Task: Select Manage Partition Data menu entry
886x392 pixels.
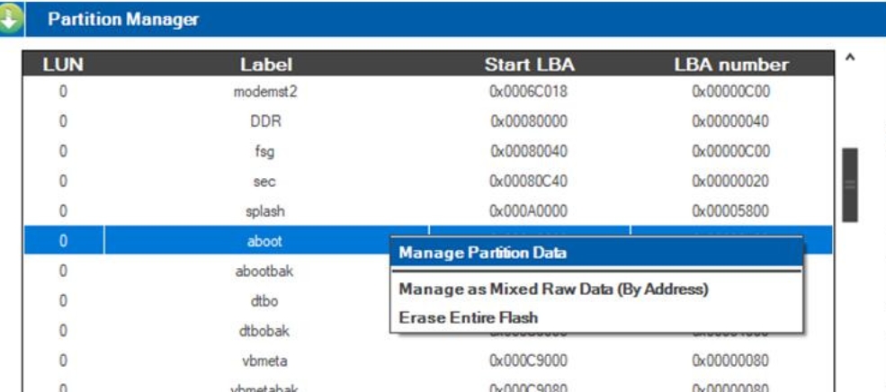Action: 483,253
